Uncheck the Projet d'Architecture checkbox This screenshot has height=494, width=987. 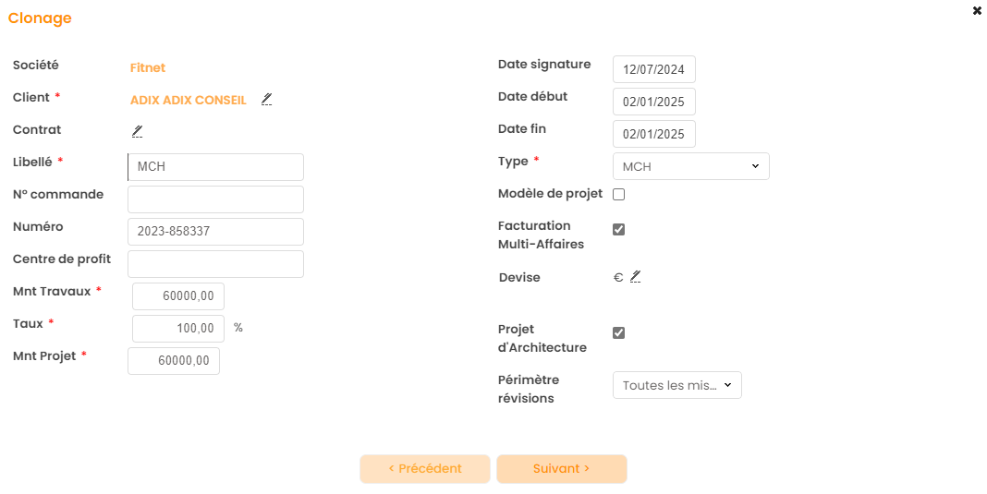[x=619, y=333]
